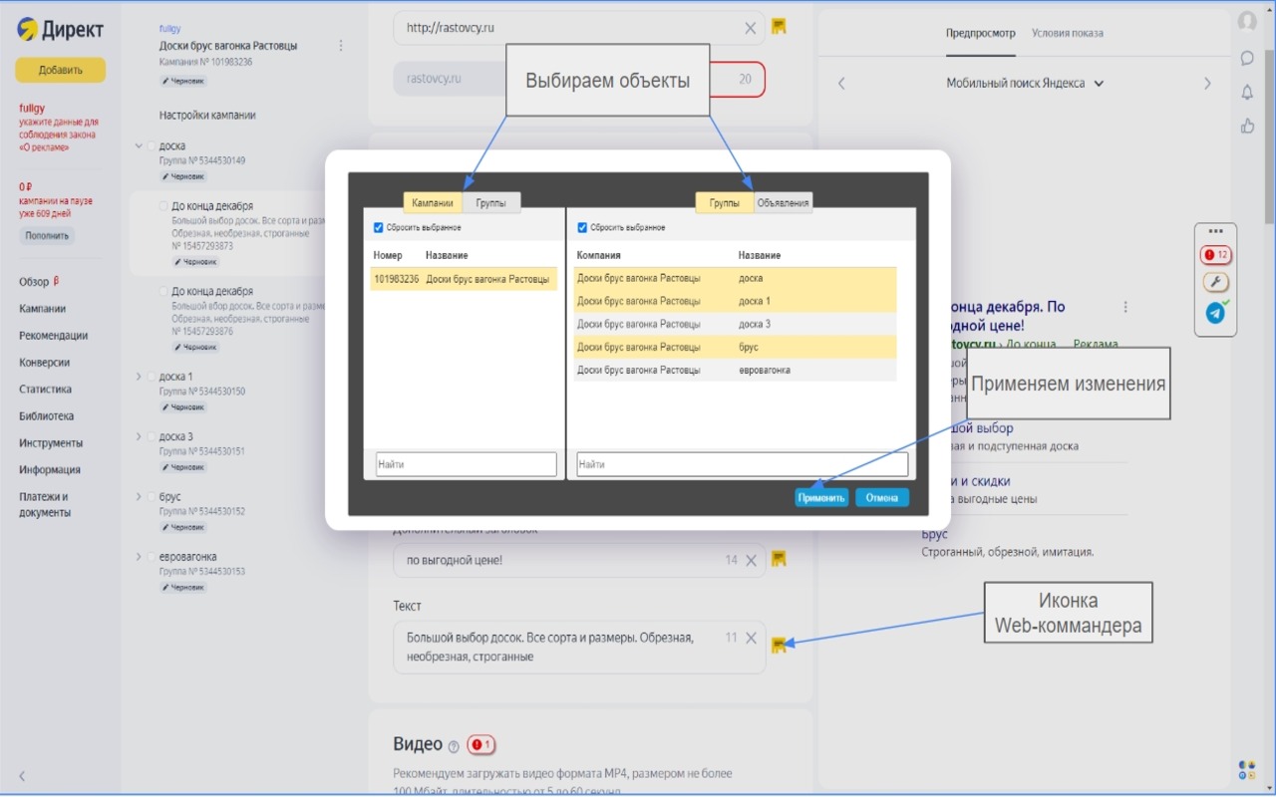
Task: Click the Пополнить button
Action: [x=47, y=236]
